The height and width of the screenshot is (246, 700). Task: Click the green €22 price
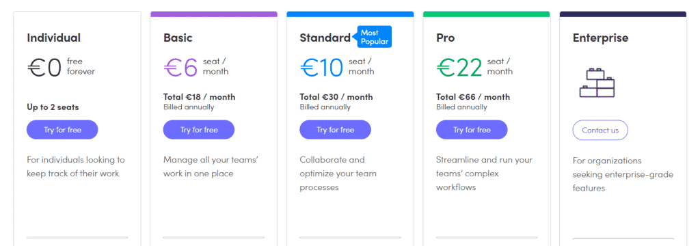[x=459, y=68]
